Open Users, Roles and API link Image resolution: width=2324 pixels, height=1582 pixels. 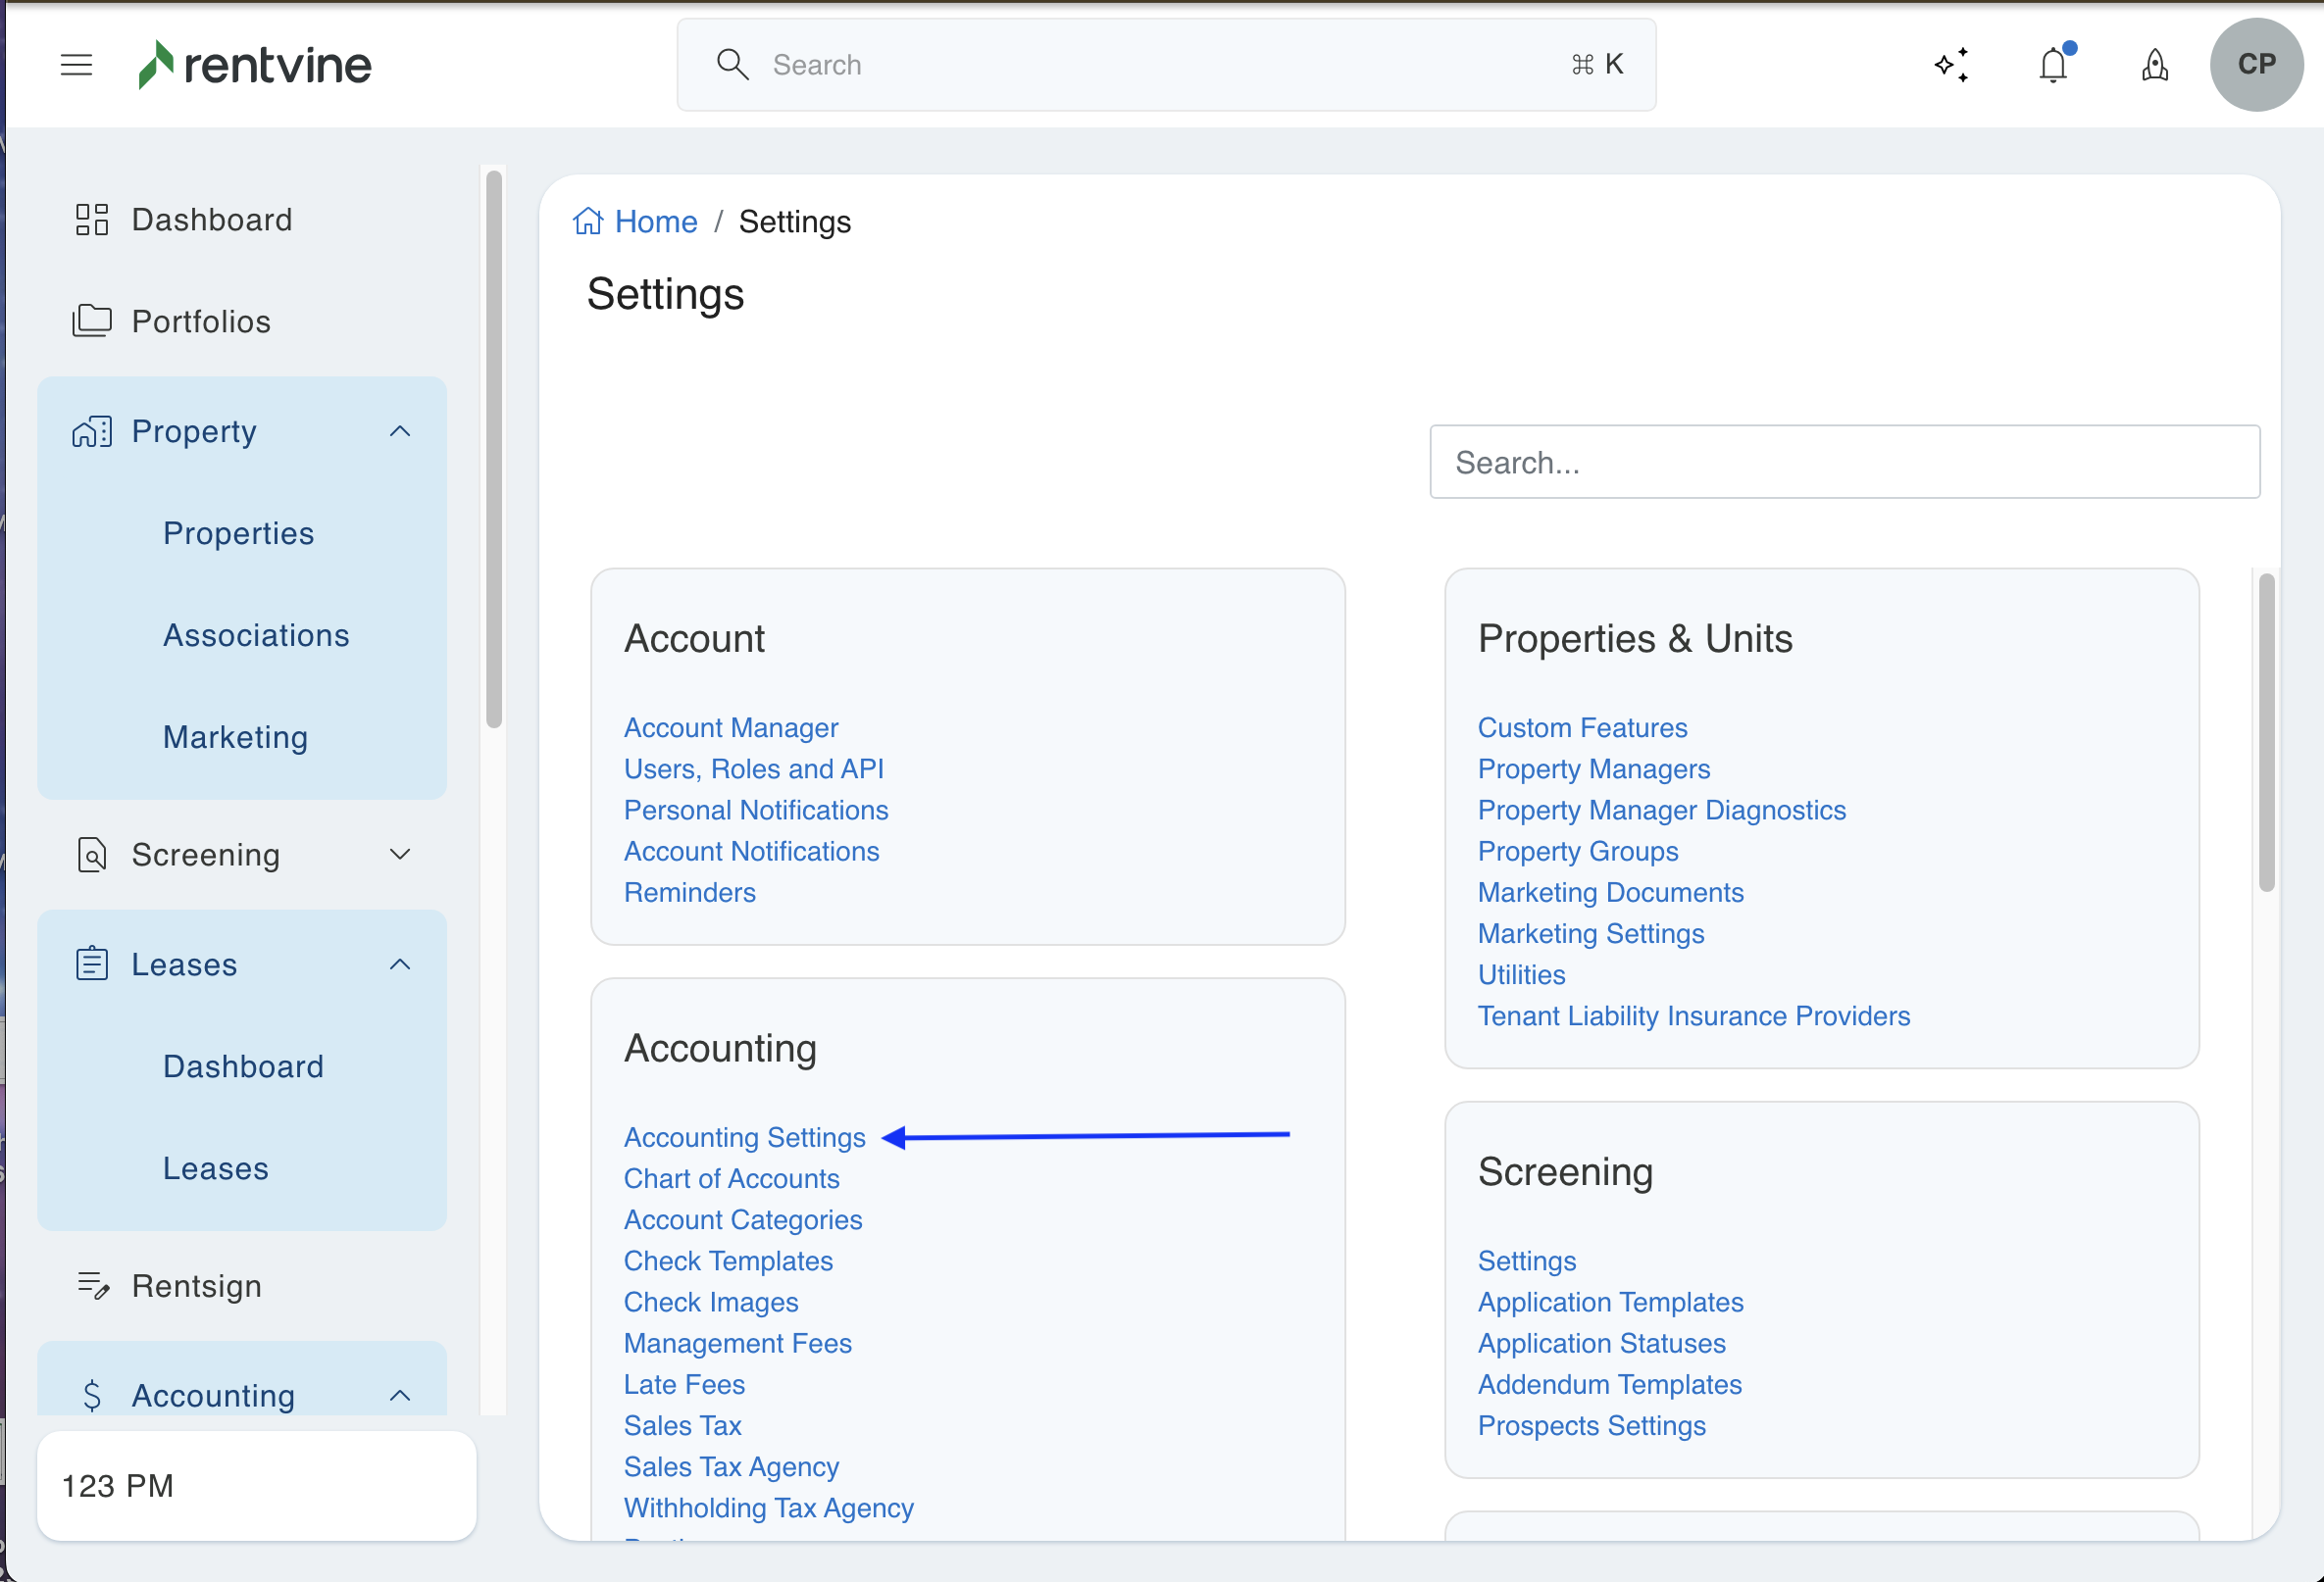[753, 768]
